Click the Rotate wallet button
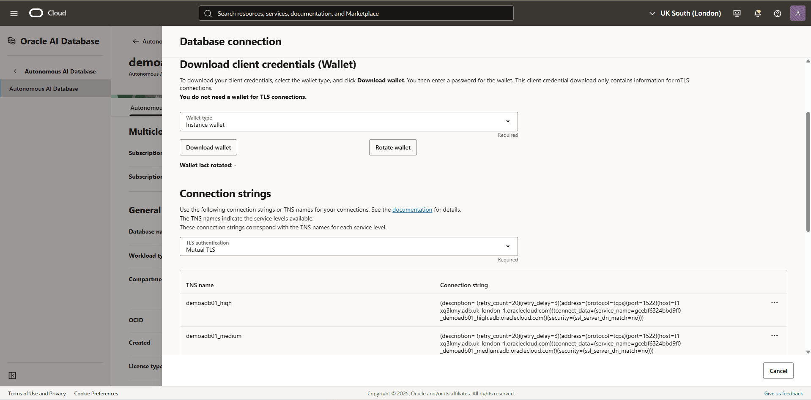The image size is (811, 400). tap(393, 147)
